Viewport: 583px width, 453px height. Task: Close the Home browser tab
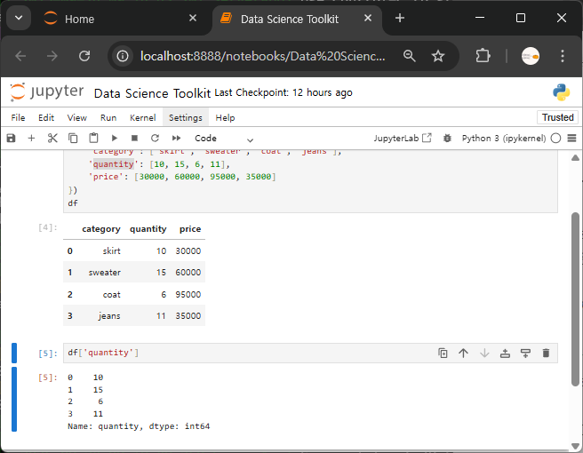(193, 18)
